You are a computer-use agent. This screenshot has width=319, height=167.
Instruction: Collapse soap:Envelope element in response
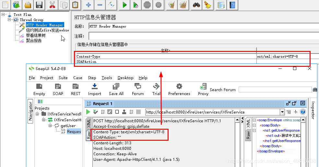[x=254, y=120]
